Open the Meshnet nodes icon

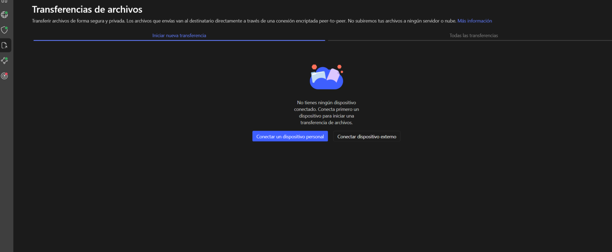4,61
